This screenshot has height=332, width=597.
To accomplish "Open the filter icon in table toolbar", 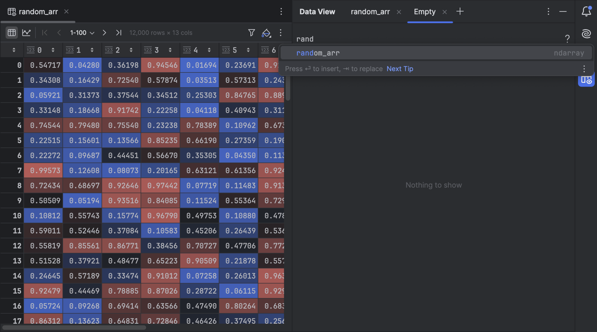I will click(x=251, y=33).
